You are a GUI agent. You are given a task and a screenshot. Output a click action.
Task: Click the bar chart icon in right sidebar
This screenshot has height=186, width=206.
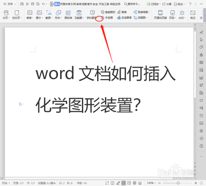(201, 78)
